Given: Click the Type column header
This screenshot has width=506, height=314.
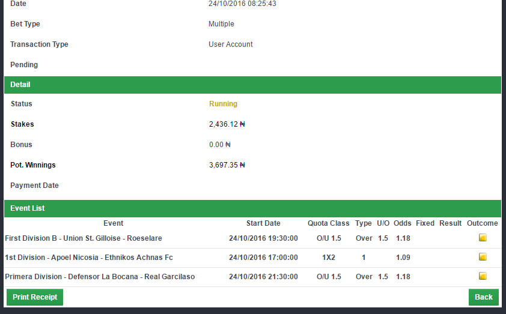Looking at the screenshot, I should pyautogui.click(x=364, y=223).
